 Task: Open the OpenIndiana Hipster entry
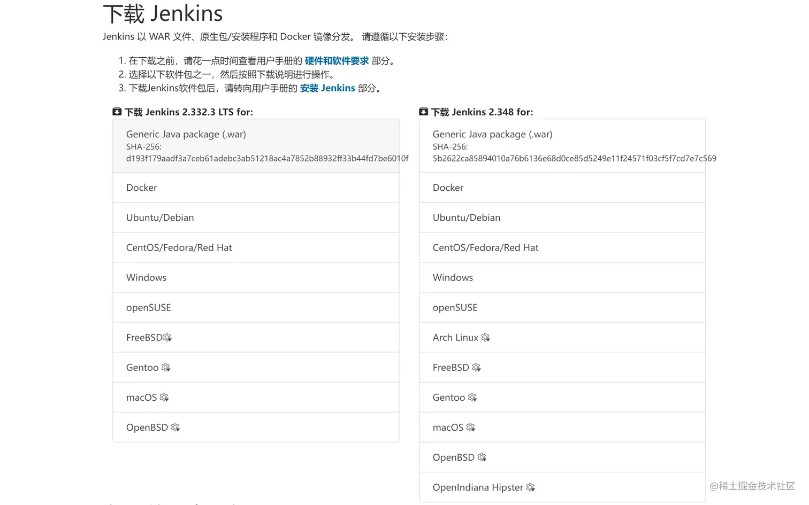[x=562, y=487]
